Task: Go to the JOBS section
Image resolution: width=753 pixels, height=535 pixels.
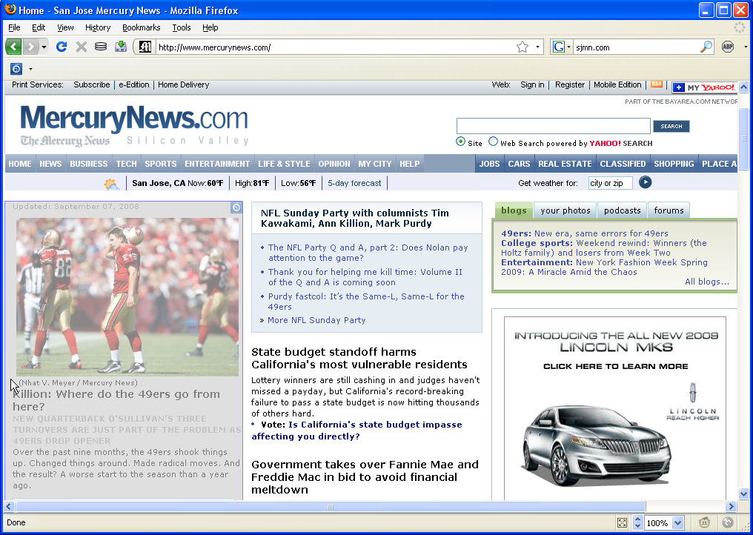Action: pos(489,164)
